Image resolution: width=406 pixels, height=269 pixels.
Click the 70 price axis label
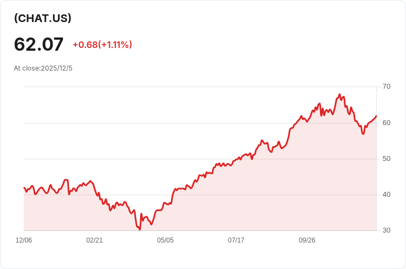click(386, 87)
